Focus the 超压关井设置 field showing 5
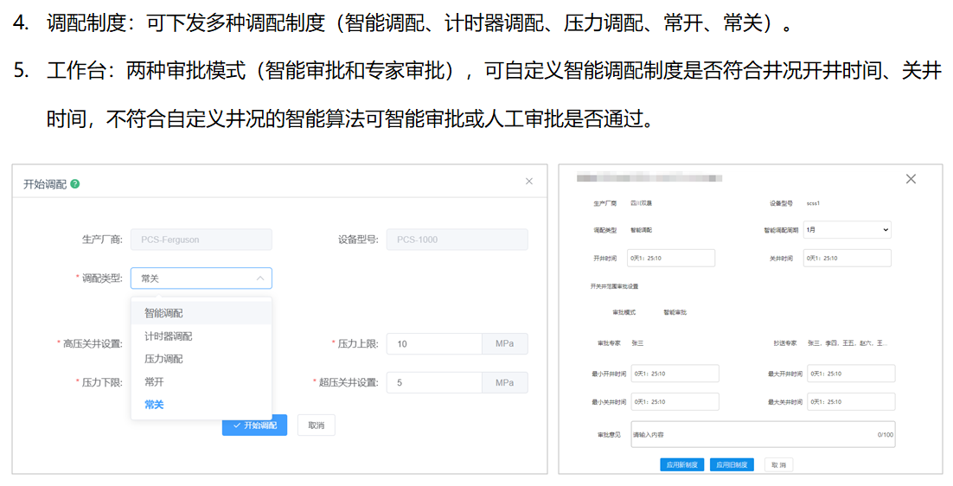953x486 pixels. (x=434, y=382)
